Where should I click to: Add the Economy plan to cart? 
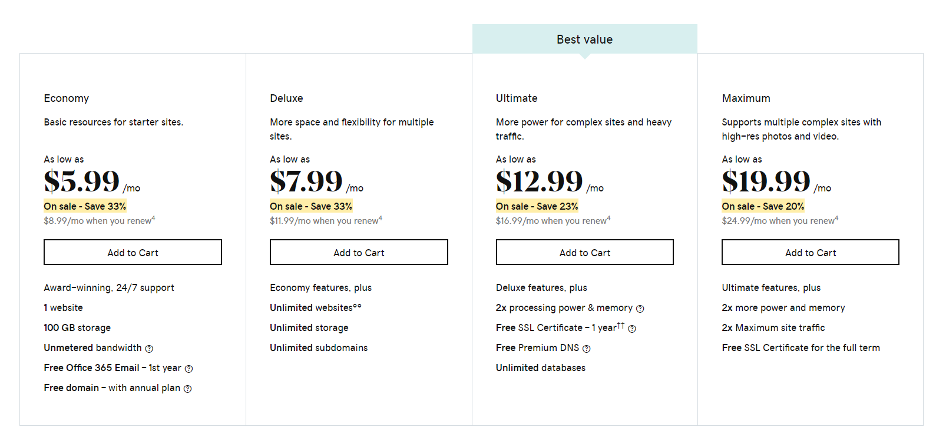point(133,252)
